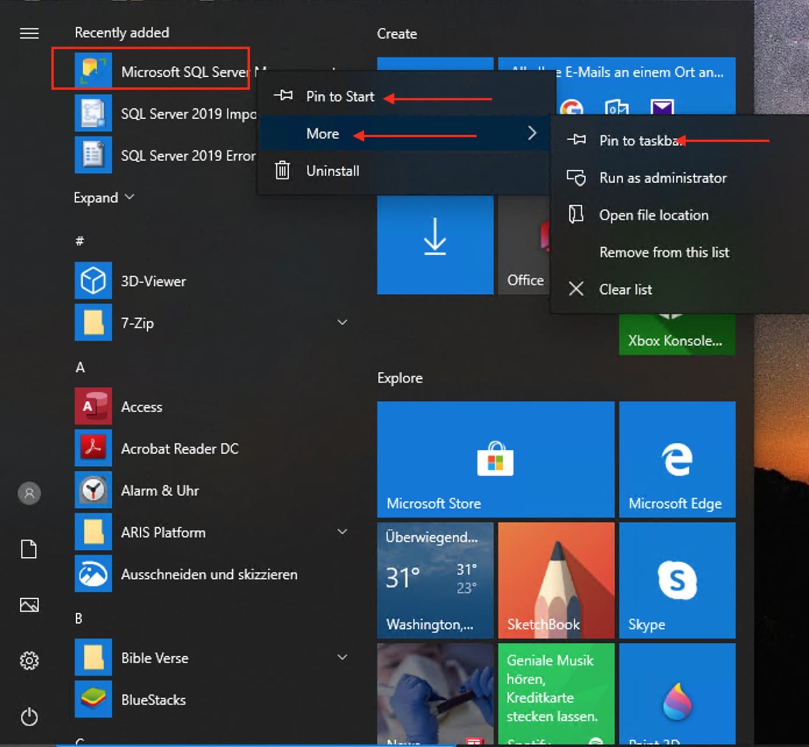This screenshot has height=747, width=809.
Task: Click the user account avatar icon
Action: tap(29, 493)
